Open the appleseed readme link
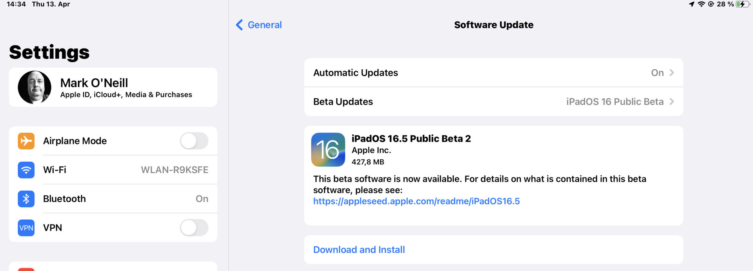Viewport: 753px width, 271px height. click(416, 201)
